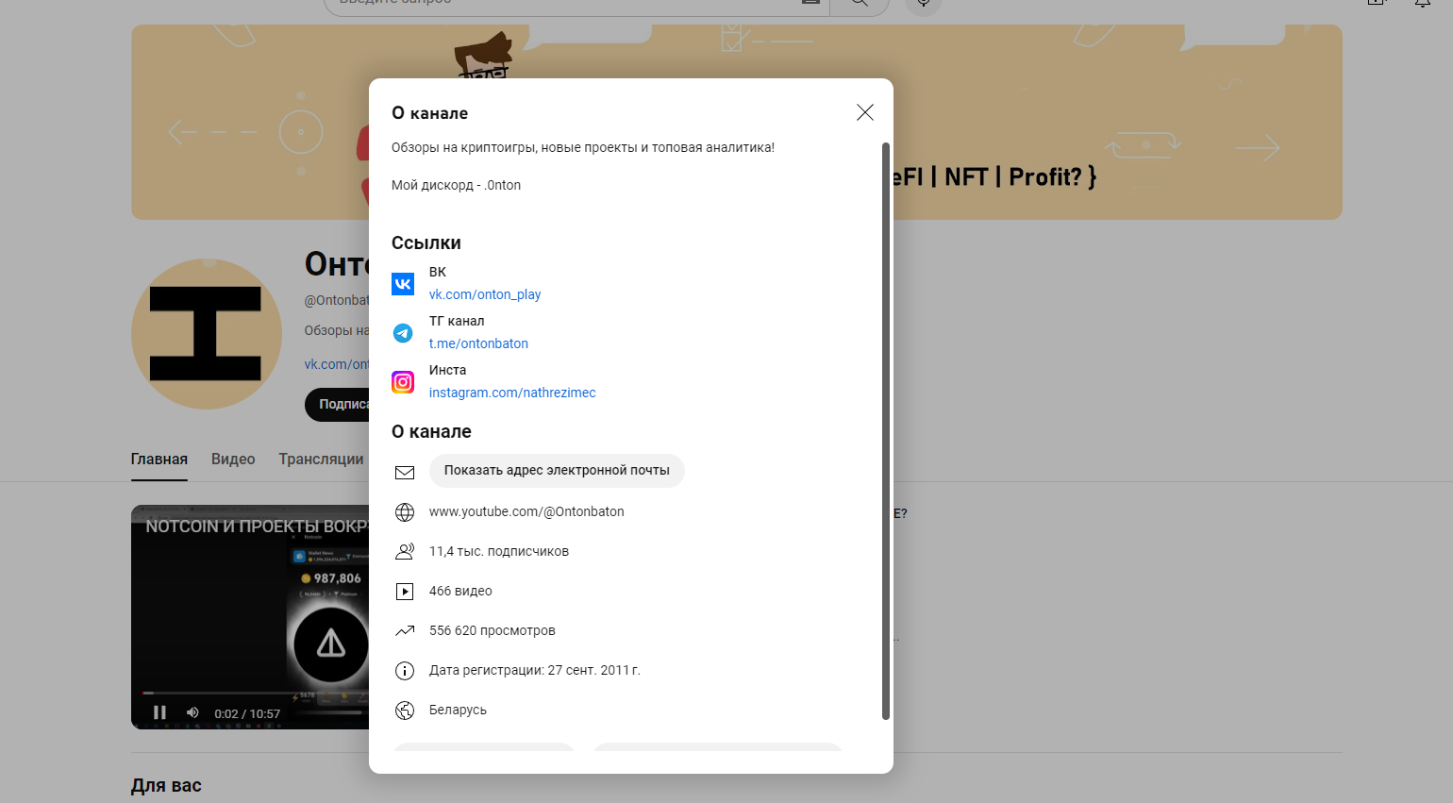Click the registration date info icon
Viewport: 1453px width, 803px height.
pyautogui.click(x=405, y=670)
